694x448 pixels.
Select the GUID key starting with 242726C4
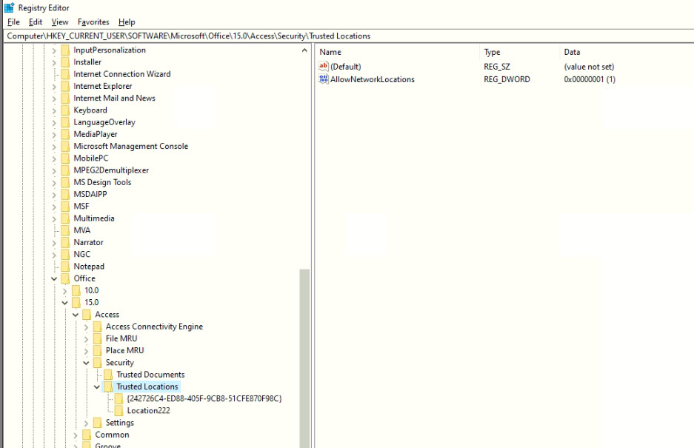204,398
